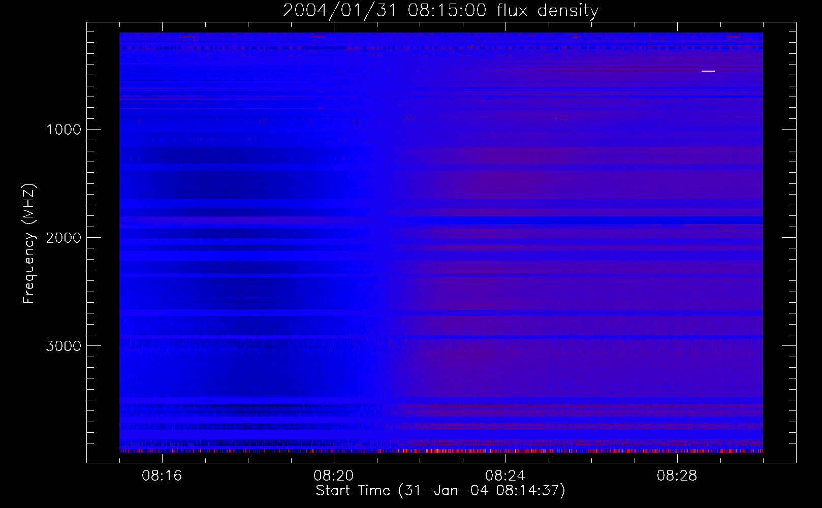The height and width of the screenshot is (508, 822).
Task: Select the 'Frequency (MHZ)' axis label
Action: point(29,244)
